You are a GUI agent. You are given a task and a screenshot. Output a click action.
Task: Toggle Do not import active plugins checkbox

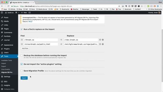[x=21, y=64]
